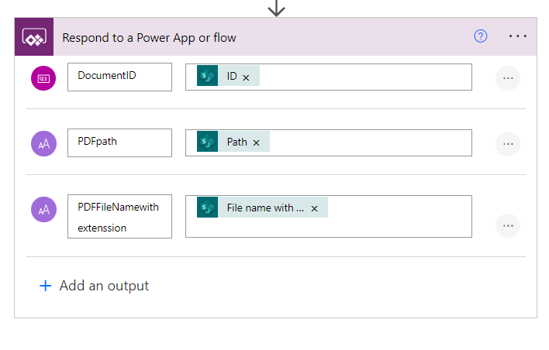Image resolution: width=549 pixels, height=350 pixels.
Task: Click the text type icon beside PDFFileNamewith extension
Action: [43, 209]
